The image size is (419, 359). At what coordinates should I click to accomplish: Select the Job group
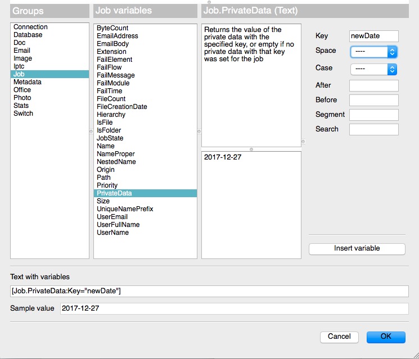49,74
